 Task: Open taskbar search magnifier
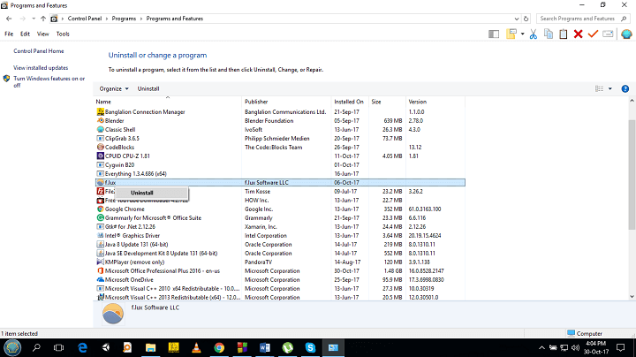[x=36, y=347]
